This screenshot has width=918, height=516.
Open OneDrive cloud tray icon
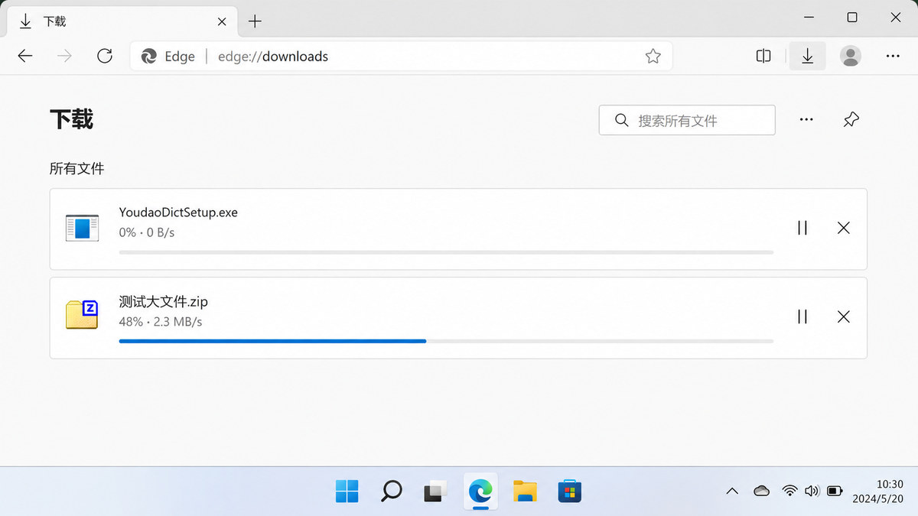click(x=761, y=491)
